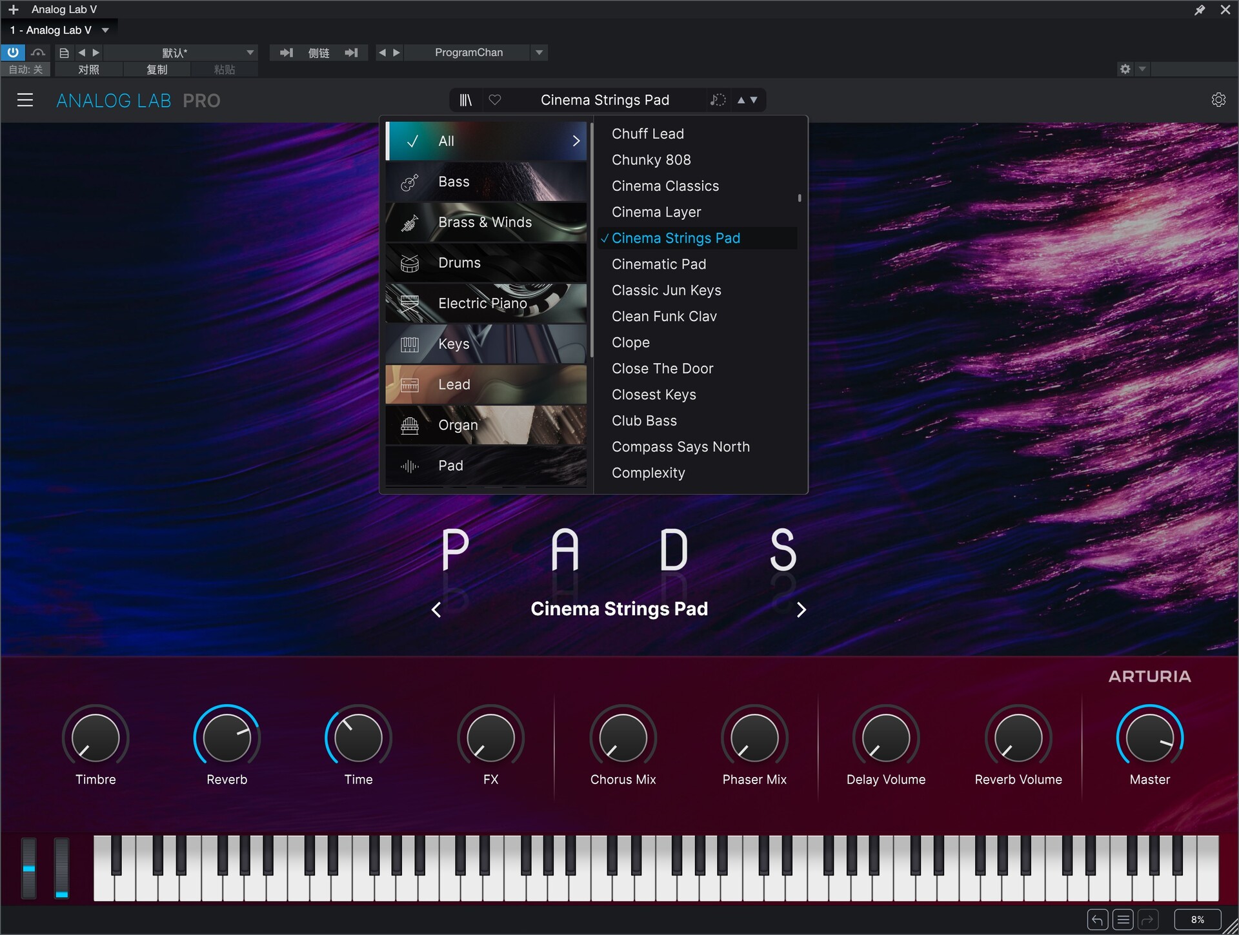Click the sidechain input icon left of 侧链
The width and height of the screenshot is (1239, 935).
287,52
